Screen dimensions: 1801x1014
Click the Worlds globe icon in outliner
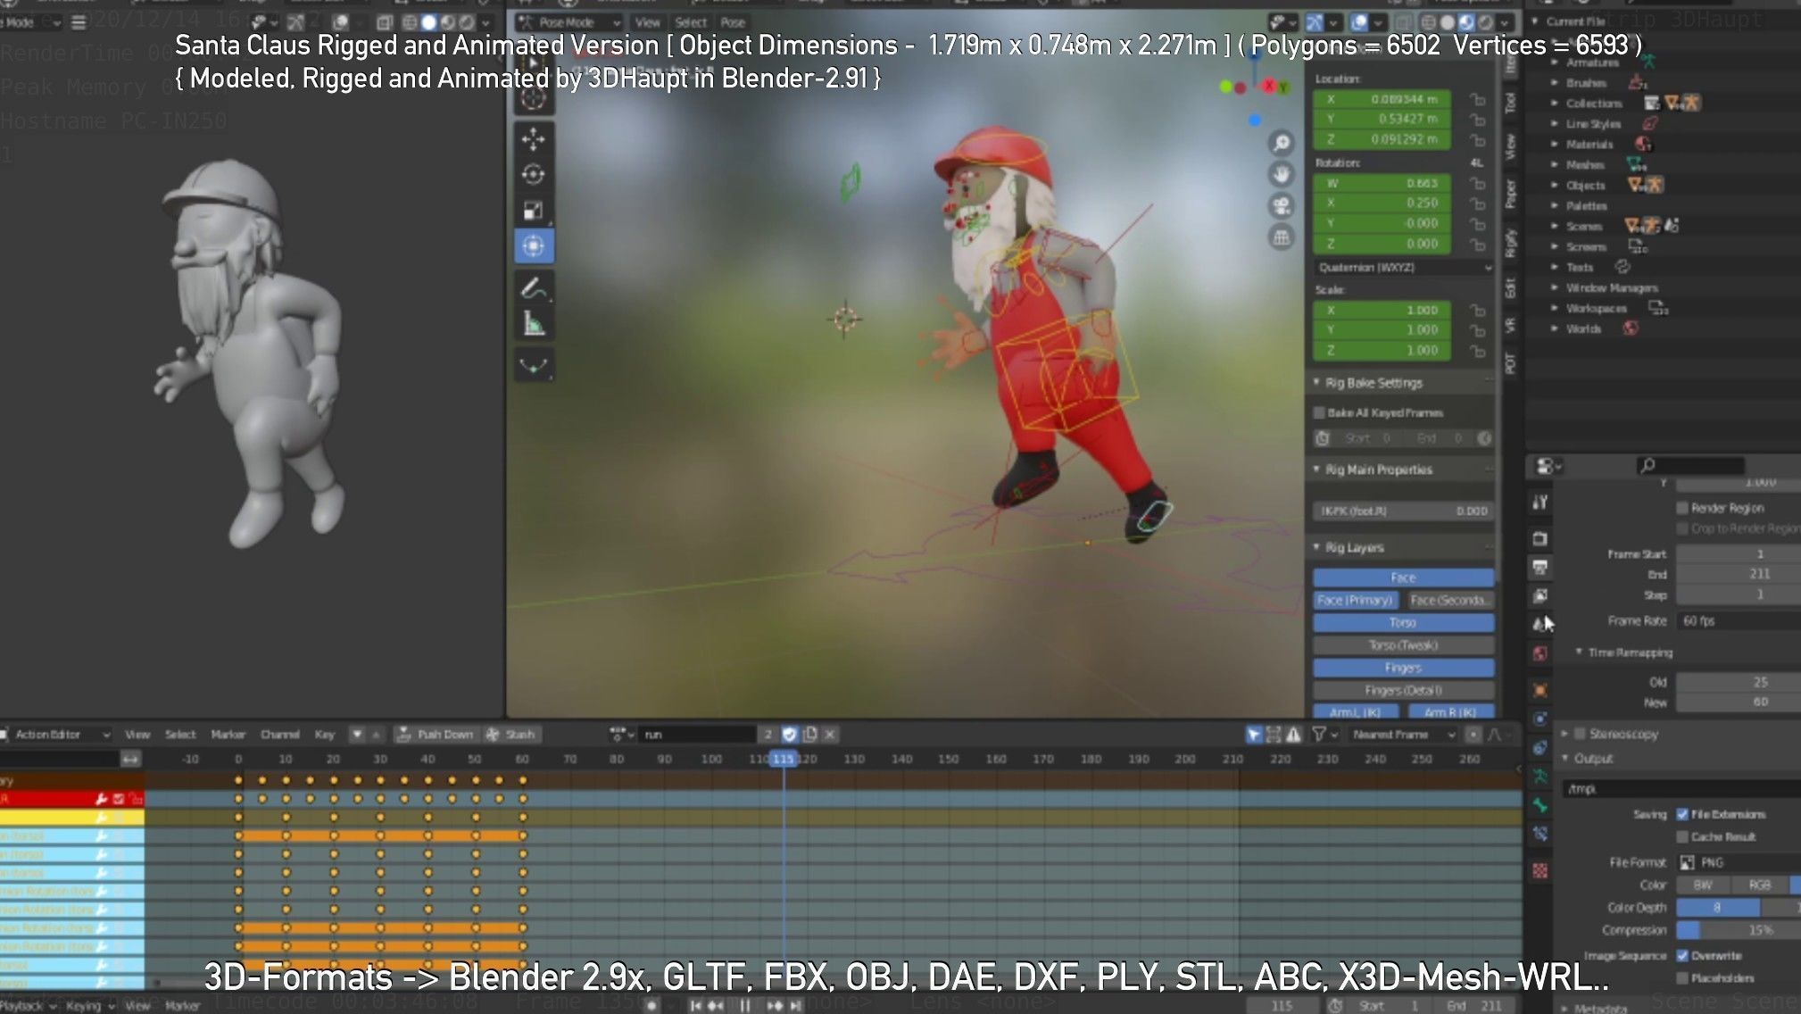coord(1631,328)
